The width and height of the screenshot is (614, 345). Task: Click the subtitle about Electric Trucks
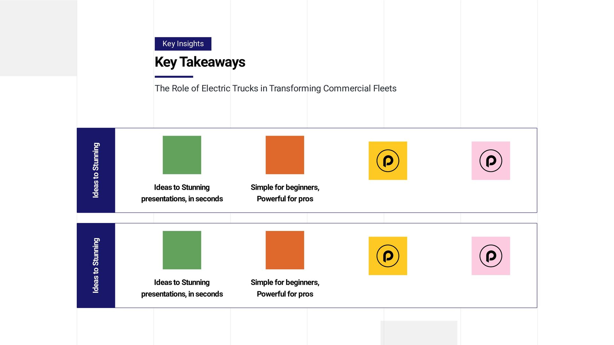click(275, 88)
